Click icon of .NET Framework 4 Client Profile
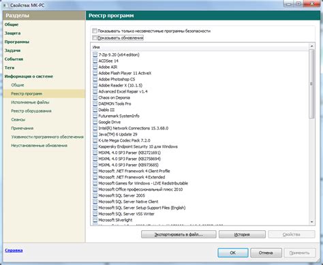Image resolution: width=323 pixels, height=265 pixels. (x=95, y=171)
